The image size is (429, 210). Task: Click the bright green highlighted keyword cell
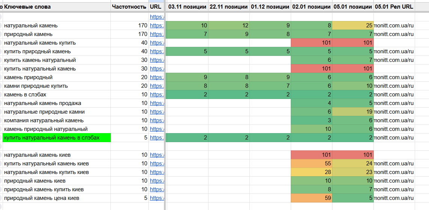point(56,138)
